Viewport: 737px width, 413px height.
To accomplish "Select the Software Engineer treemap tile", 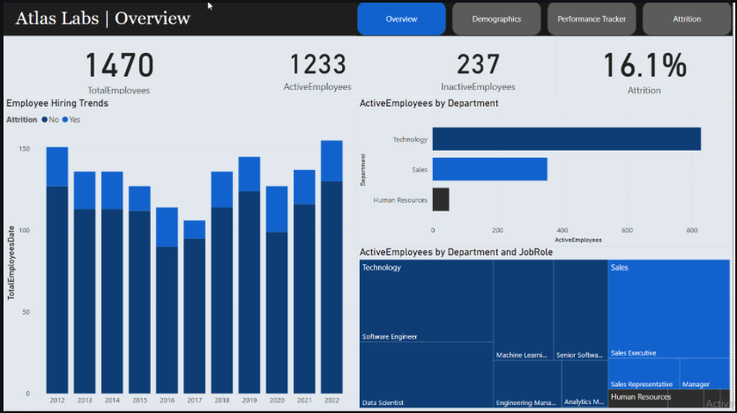I will [x=427, y=299].
